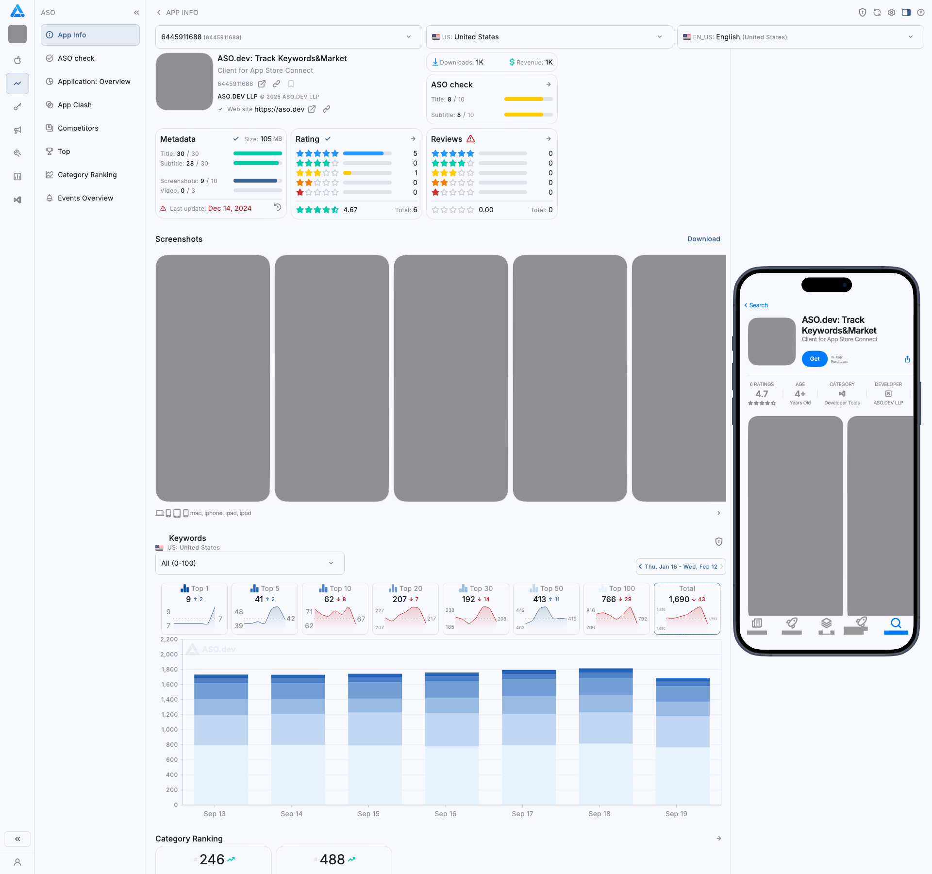This screenshot has height=874, width=932.
Task: Click the shield icon beside Keywords section
Action: [x=719, y=541]
